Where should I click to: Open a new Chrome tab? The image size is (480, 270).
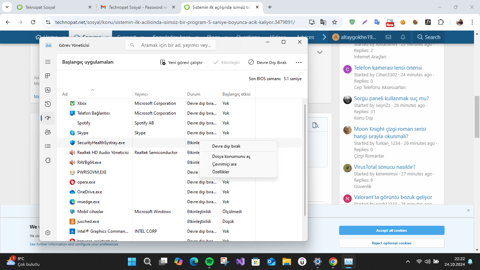click(x=270, y=7)
